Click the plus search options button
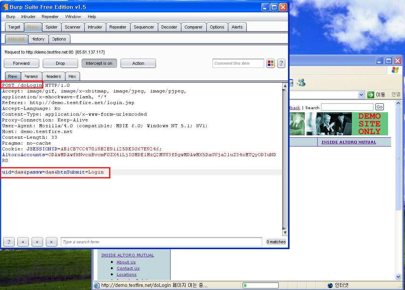Viewport: 405px width, 290px height. 37,242
